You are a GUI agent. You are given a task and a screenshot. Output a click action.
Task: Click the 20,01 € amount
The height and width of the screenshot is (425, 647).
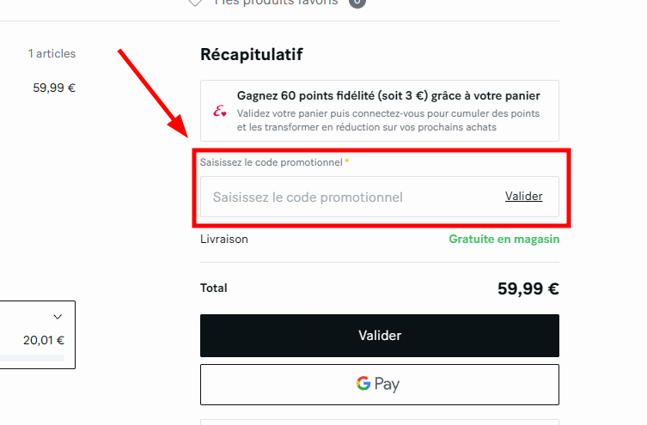coord(44,340)
